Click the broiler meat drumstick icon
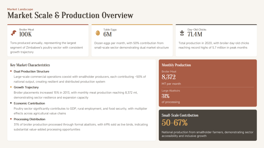 click(x=13, y=33)
